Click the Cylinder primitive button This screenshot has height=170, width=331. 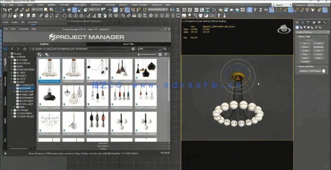(305, 51)
